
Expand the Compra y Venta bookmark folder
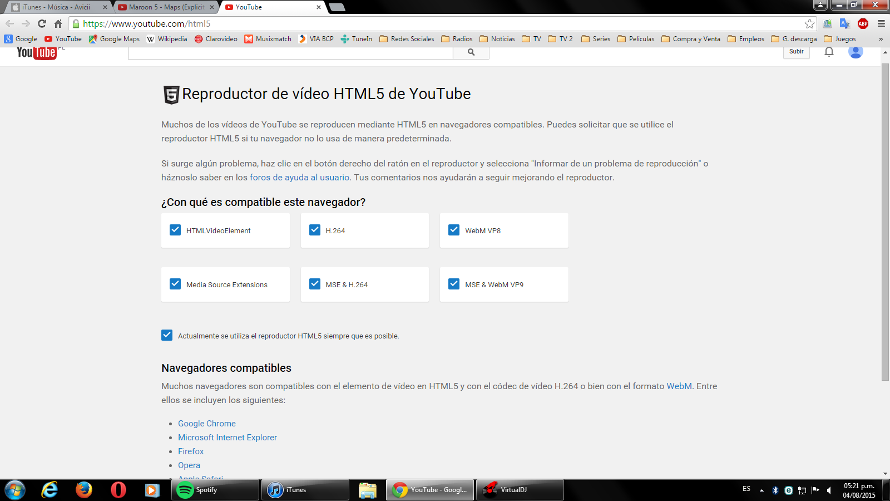pos(691,39)
